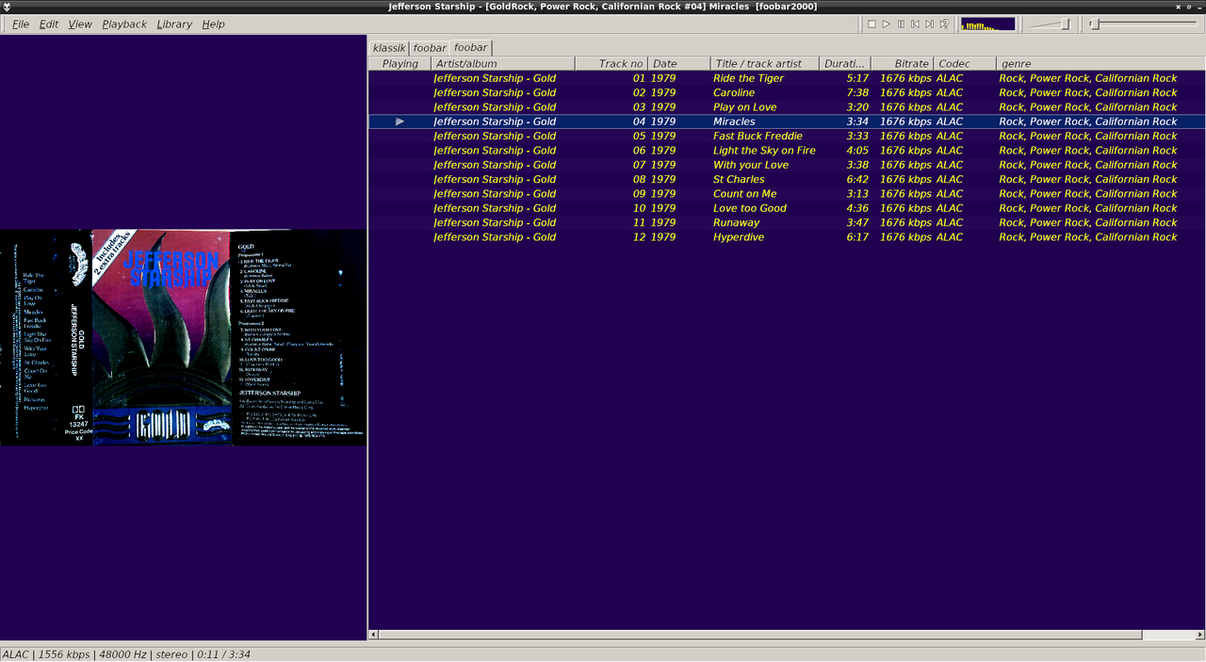This screenshot has height=662, width=1206.
Task: Click the status bar playback info
Action: tap(126, 654)
